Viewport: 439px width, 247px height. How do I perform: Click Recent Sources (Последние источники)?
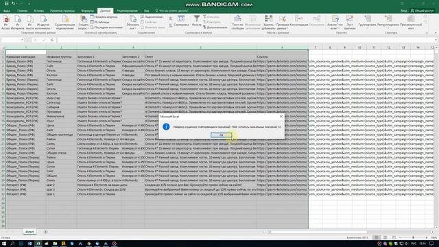[106, 27]
